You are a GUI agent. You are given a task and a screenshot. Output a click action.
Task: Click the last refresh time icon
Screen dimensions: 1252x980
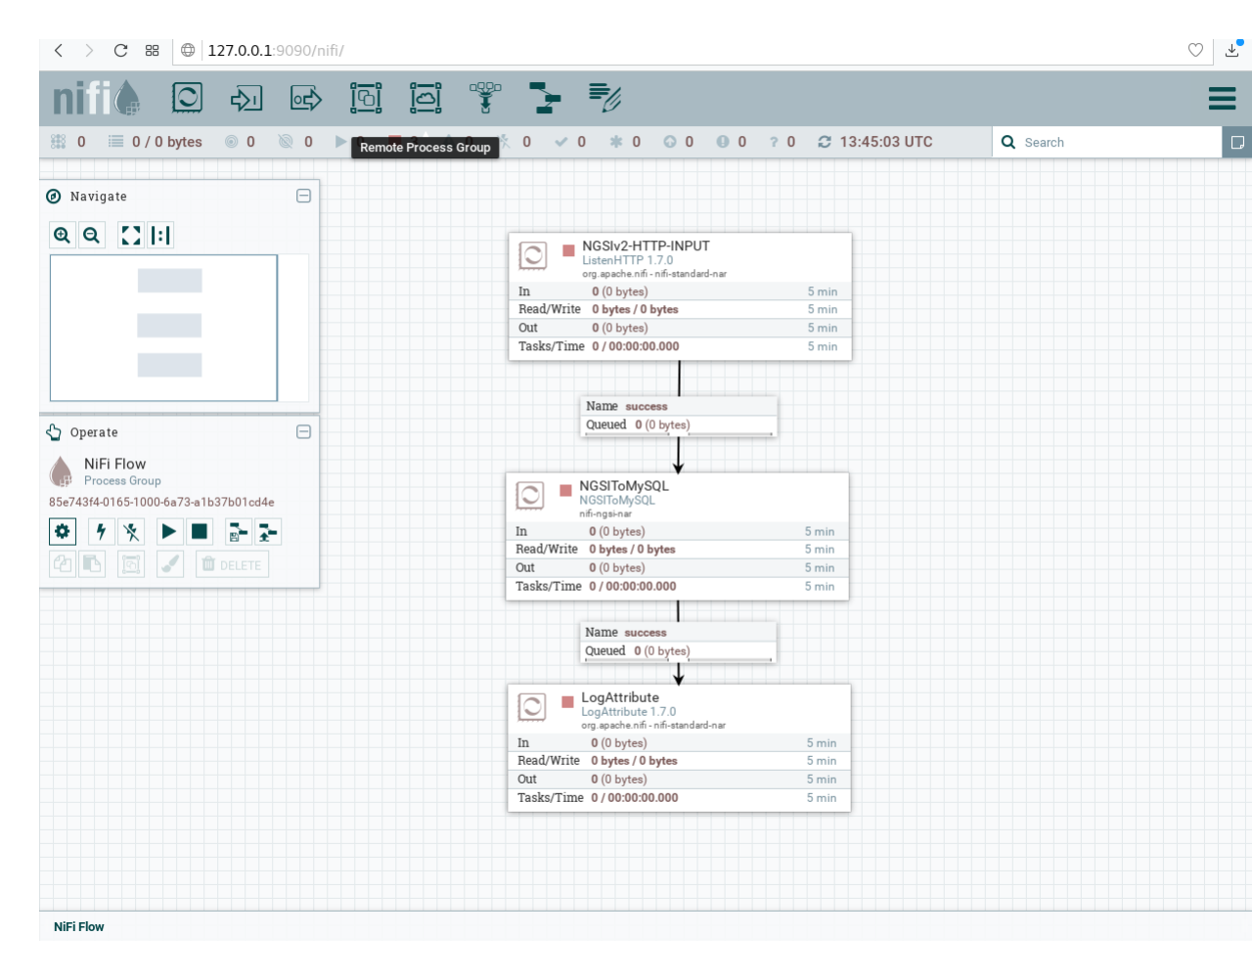coord(825,142)
